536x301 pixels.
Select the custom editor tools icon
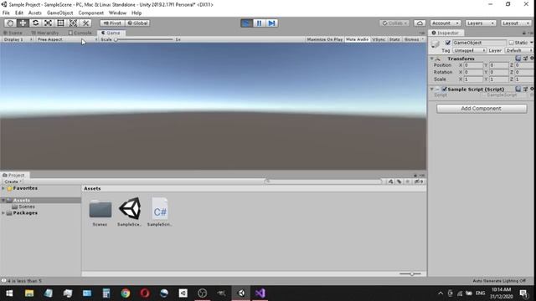coord(85,23)
